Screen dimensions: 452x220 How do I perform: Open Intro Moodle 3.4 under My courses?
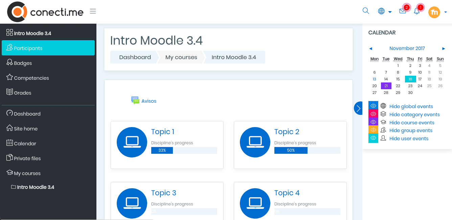36,187
